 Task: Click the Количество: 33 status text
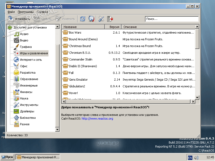(17, 135)
